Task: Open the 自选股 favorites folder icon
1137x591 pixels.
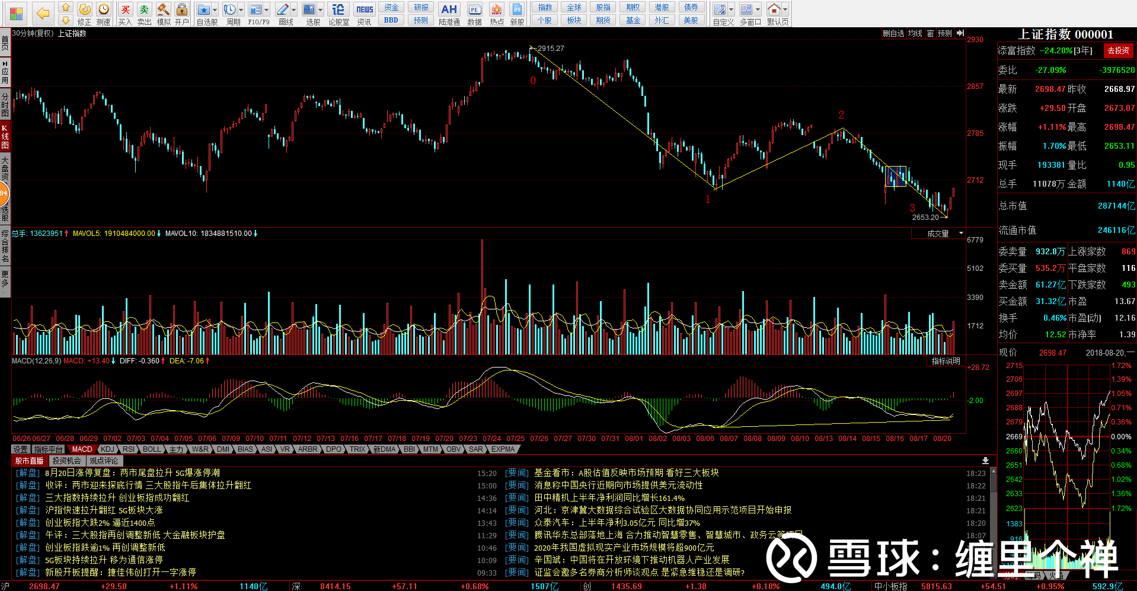Action: click(x=204, y=9)
